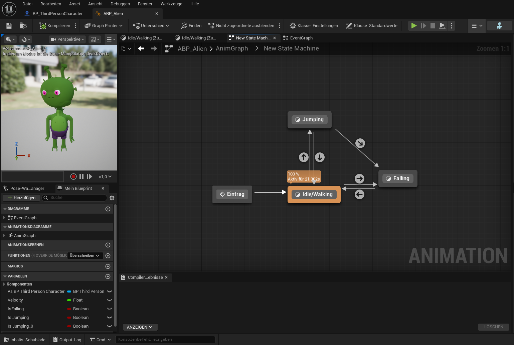The width and height of the screenshot is (514, 345).
Task: Go forward with the right navigation arrow
Action: coord(154,48)
